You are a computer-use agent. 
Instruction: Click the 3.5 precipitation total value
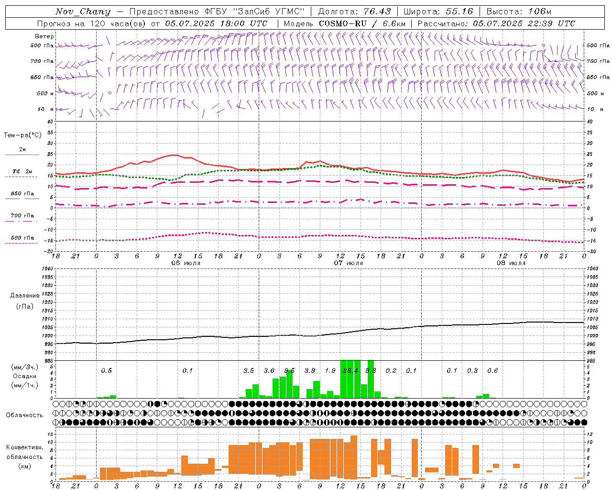click(x=249, y=370)
